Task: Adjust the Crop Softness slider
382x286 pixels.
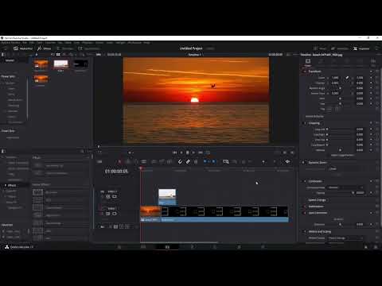Action: coord(341,150)
